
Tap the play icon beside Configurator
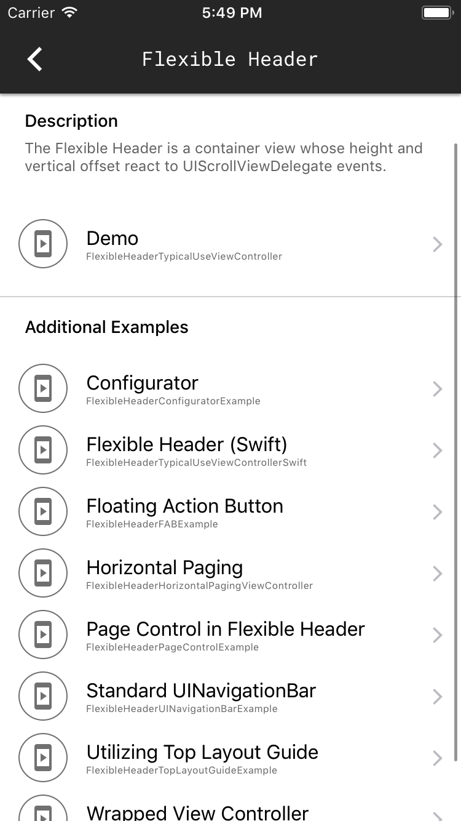tap(43, 388)
